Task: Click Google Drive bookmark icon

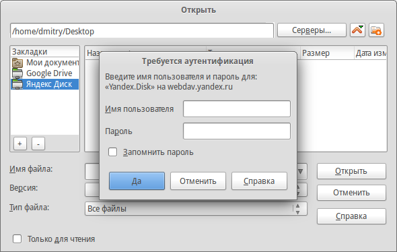Action: pos(17,73)
